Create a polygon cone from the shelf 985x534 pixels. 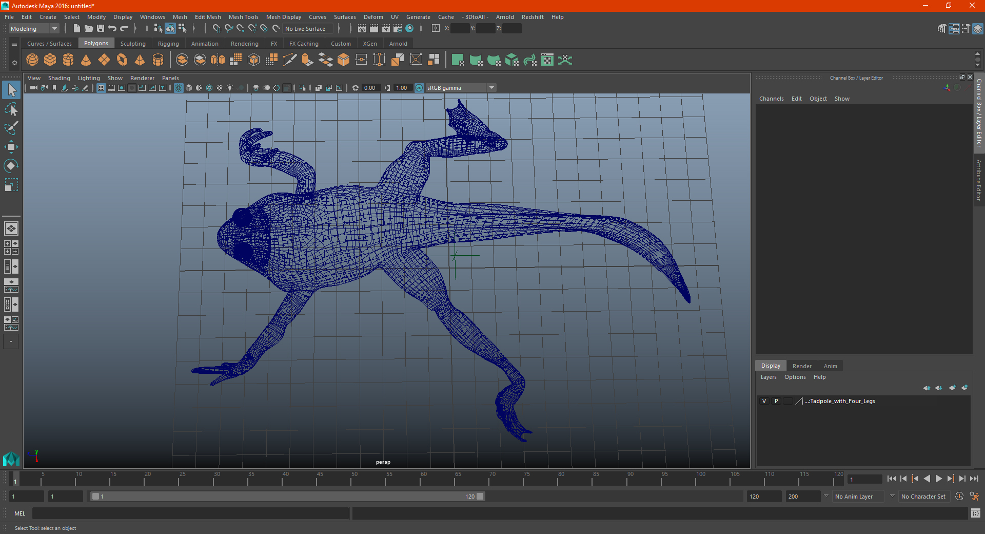(x=86, y=60)
